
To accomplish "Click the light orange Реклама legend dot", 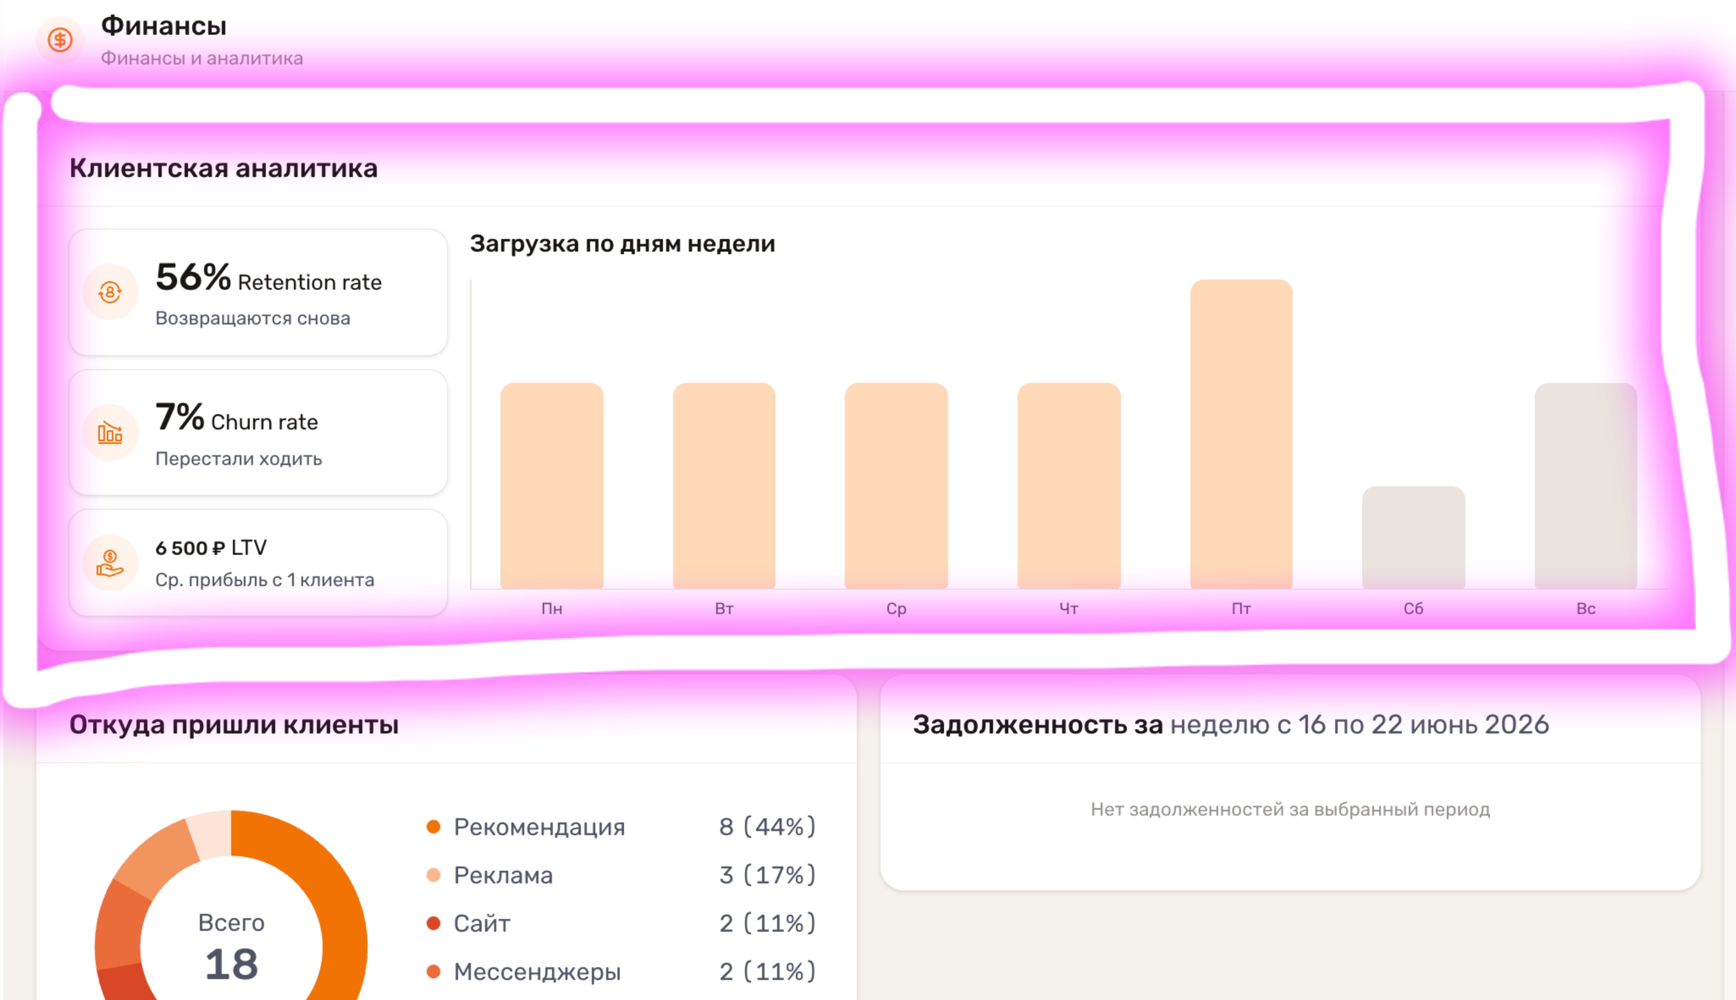I will [433, 875].
